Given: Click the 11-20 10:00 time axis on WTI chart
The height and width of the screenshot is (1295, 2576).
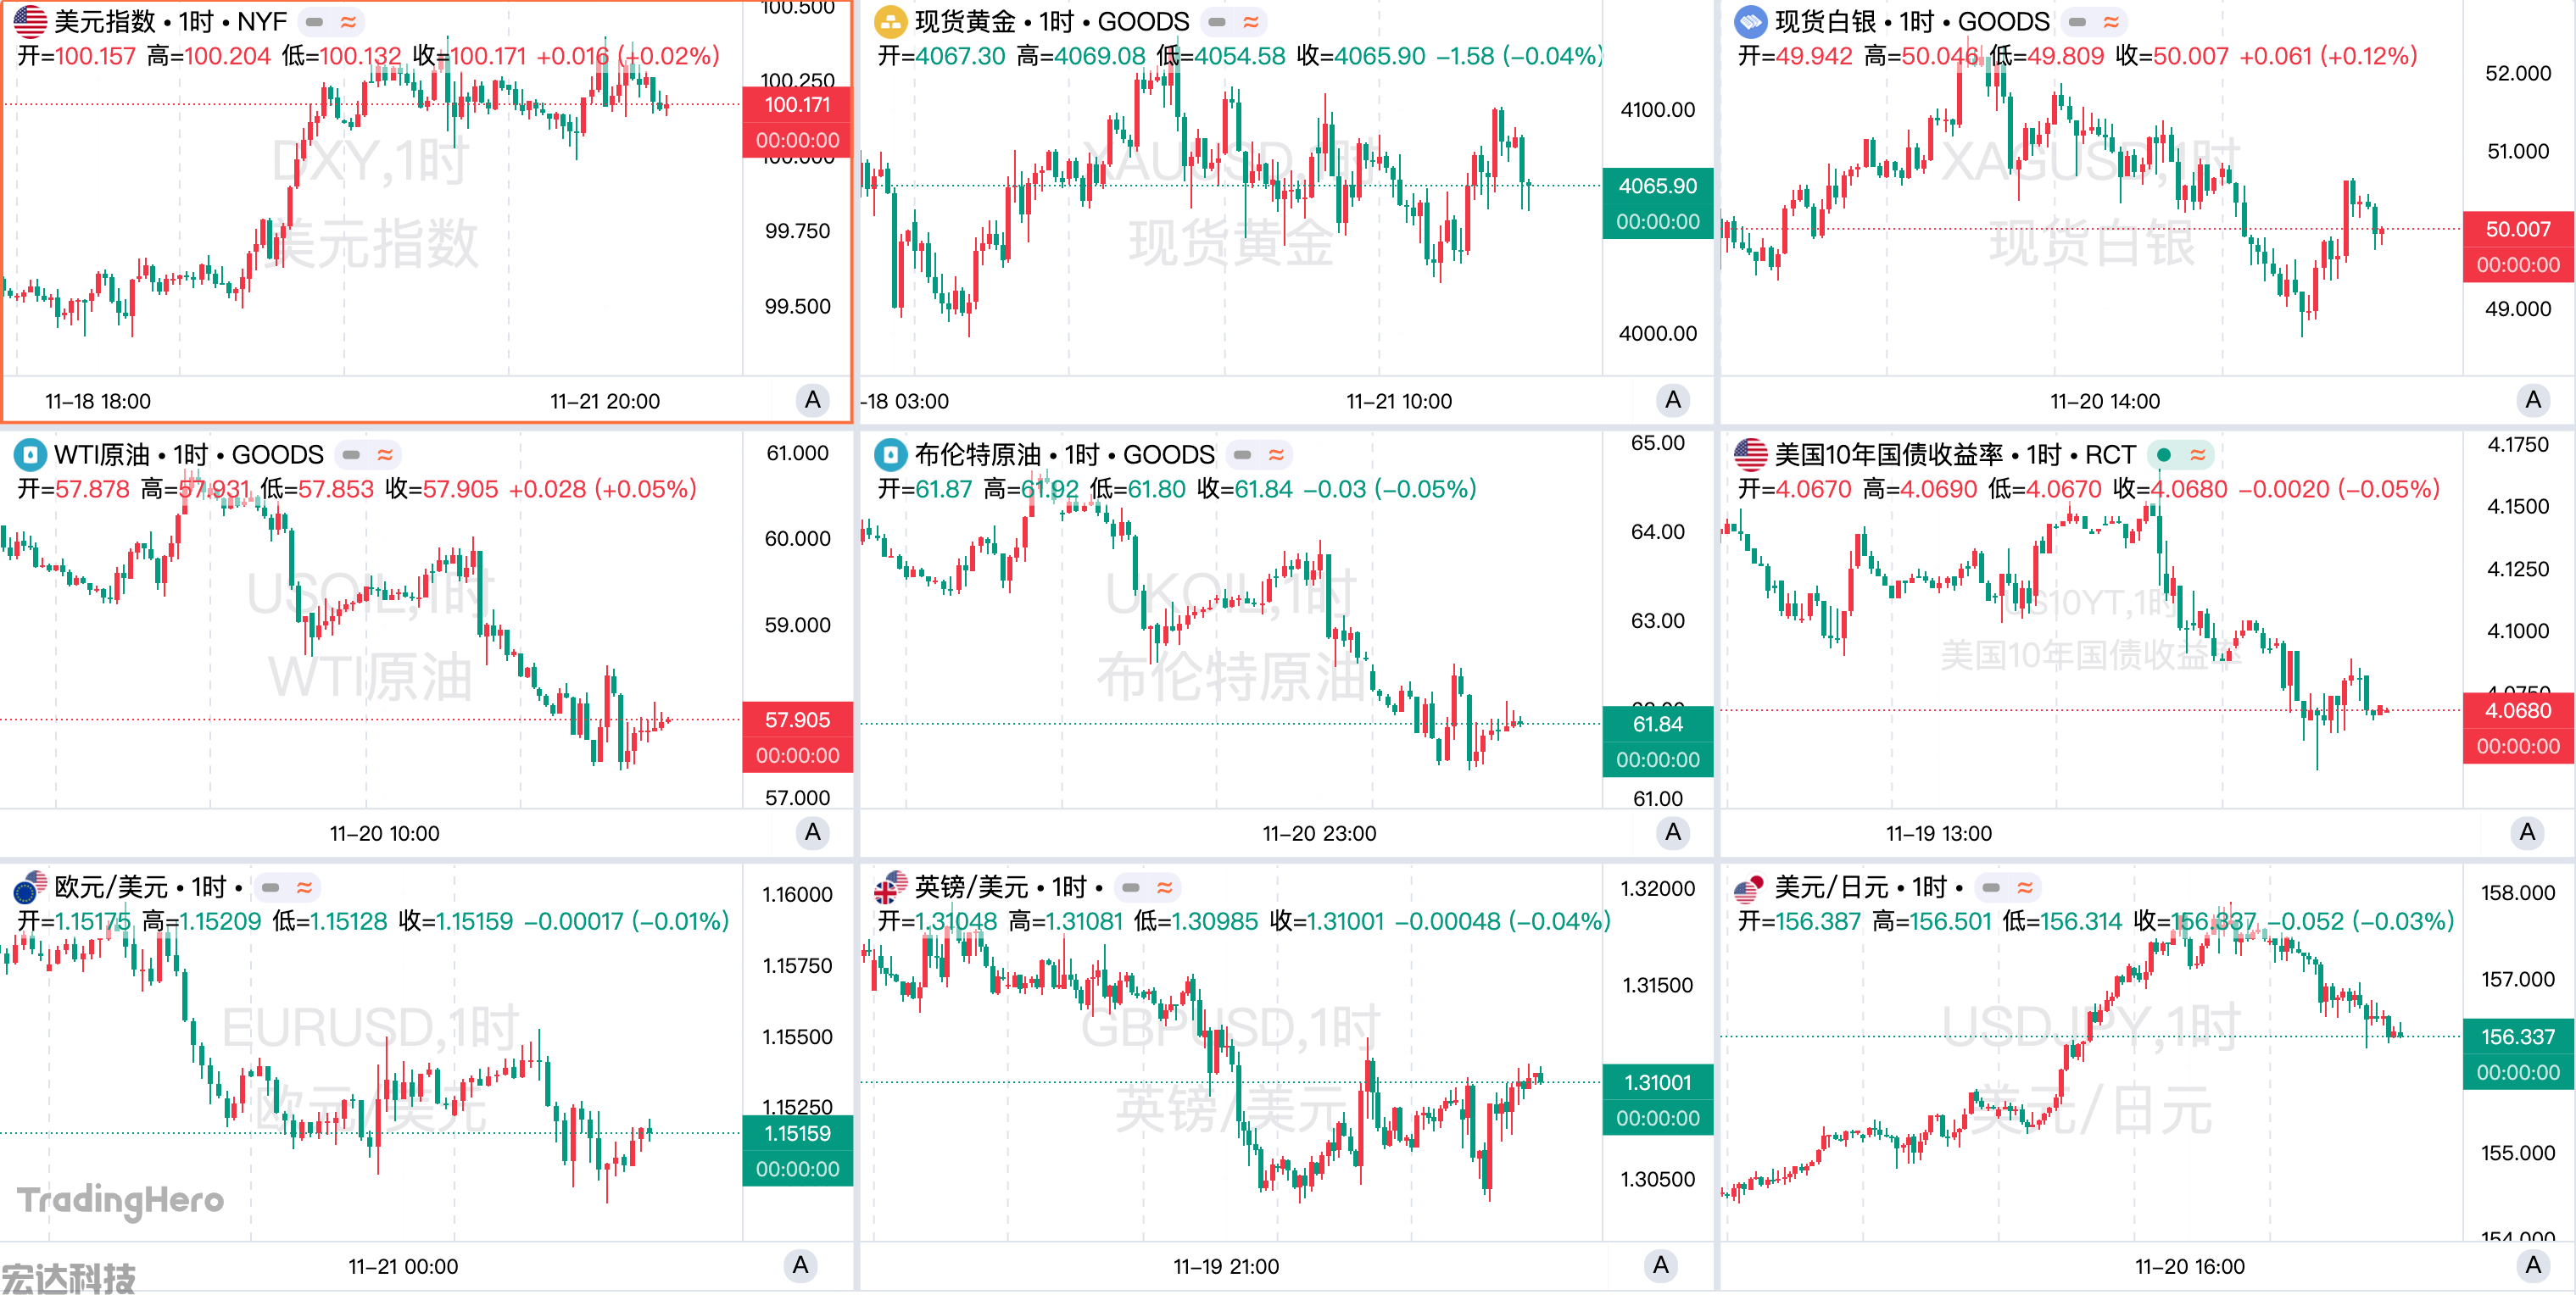Looking at the screenshot, I should [x=384, y=833].
